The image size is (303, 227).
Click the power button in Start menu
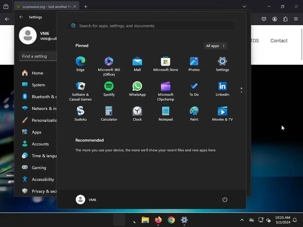pos(225,200)
